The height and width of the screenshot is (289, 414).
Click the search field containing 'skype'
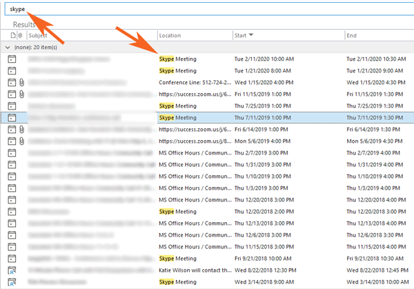(x=209, y=9)
